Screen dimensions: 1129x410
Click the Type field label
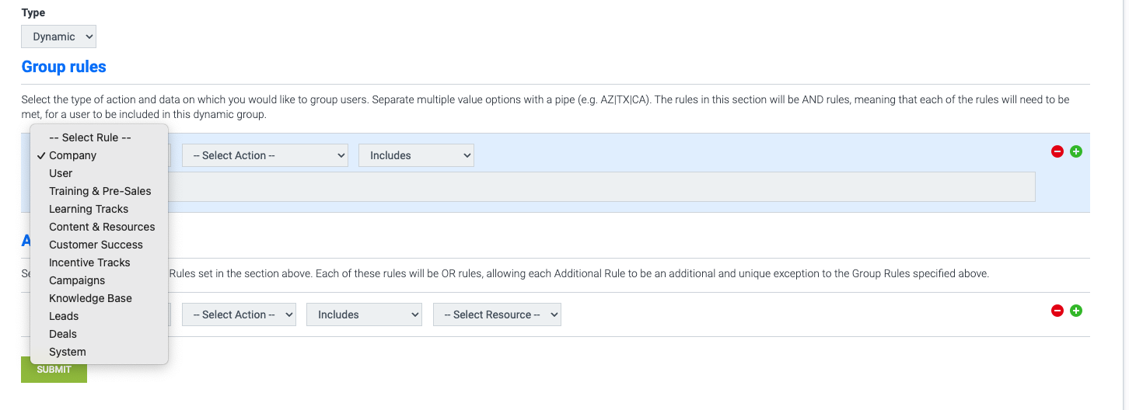pyautogui.click(x=33, y=12)
